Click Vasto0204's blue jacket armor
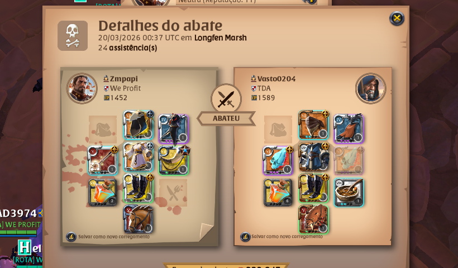The image size is (458, 268). coord(313,157)
